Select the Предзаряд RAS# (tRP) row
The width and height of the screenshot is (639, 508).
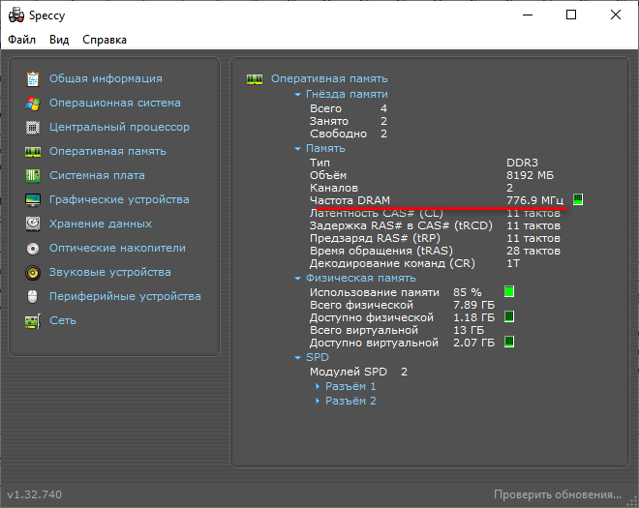click(x=435, y=238)
